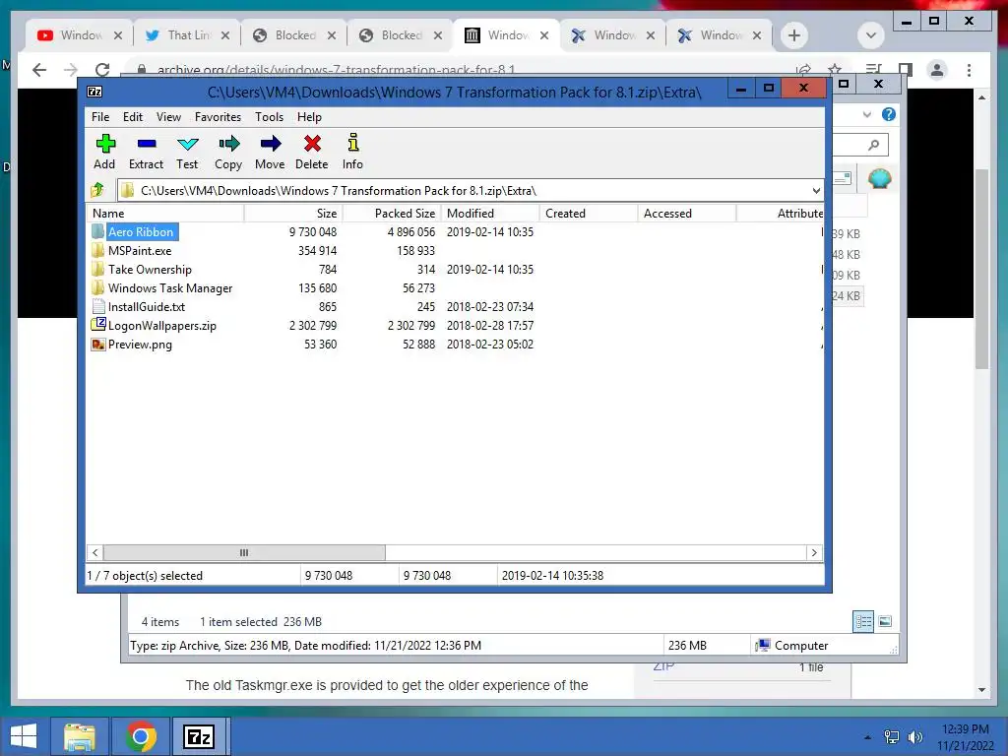Open the Info toolbar button
The width and height of the screenshot is (1008, 756).
[x=353, y=152]
